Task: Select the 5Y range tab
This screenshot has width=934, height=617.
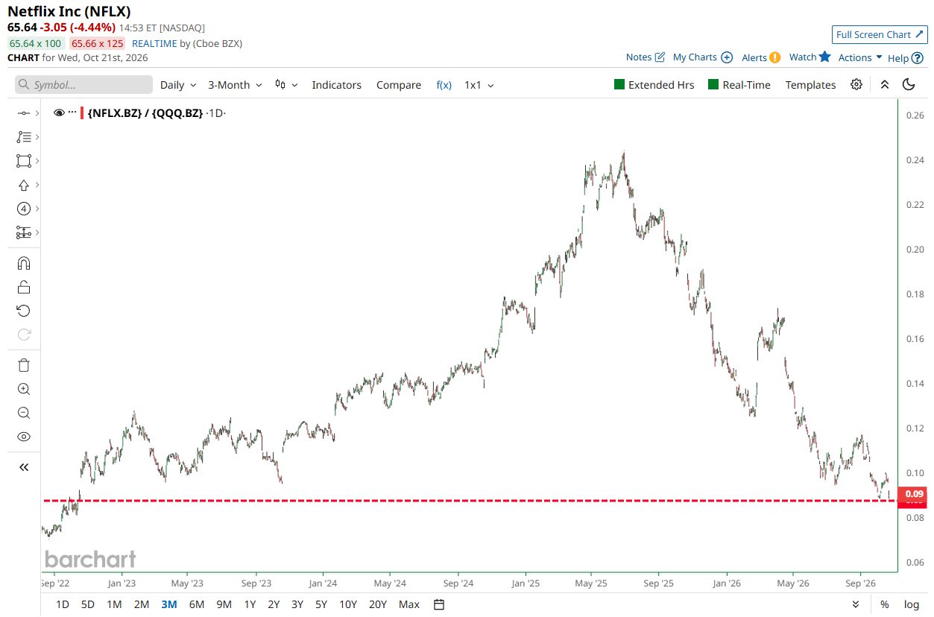Action: (x=321, y=604)
